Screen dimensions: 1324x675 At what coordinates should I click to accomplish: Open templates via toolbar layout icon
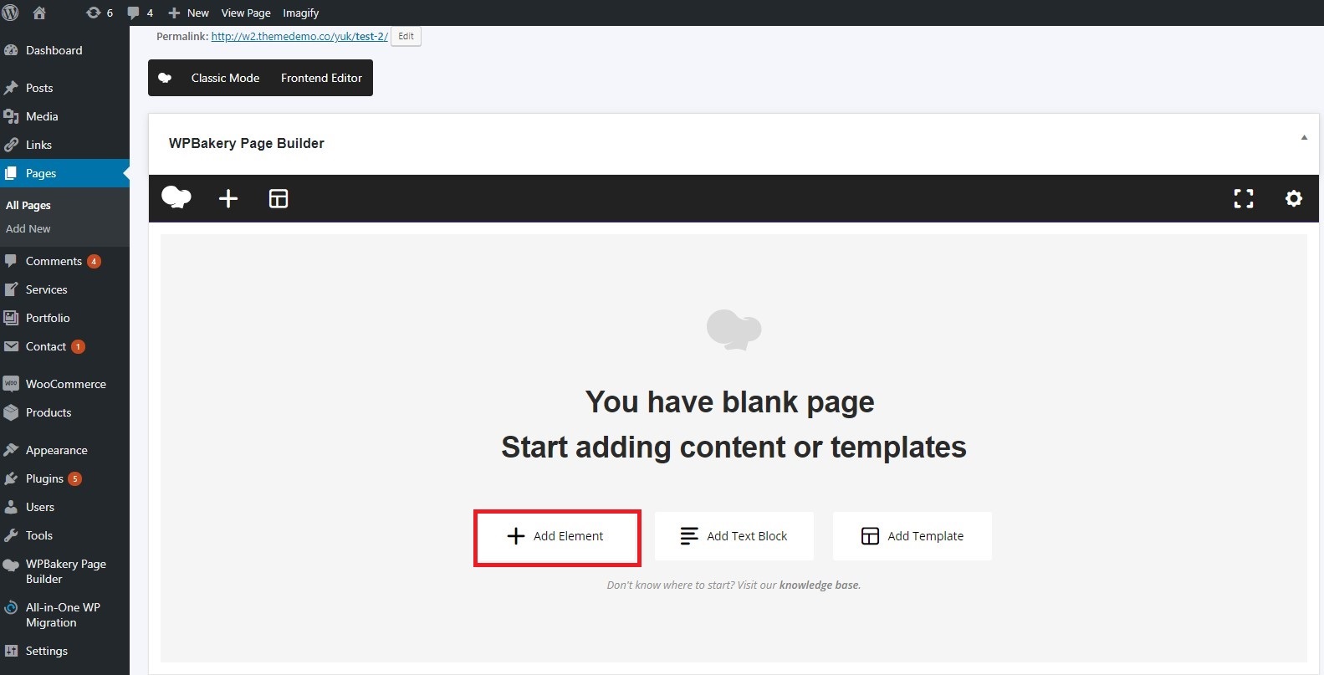(278, 198)
